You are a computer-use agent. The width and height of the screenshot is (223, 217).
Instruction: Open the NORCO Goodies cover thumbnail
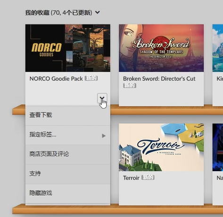pyautogui.click(x=68, y=48)
